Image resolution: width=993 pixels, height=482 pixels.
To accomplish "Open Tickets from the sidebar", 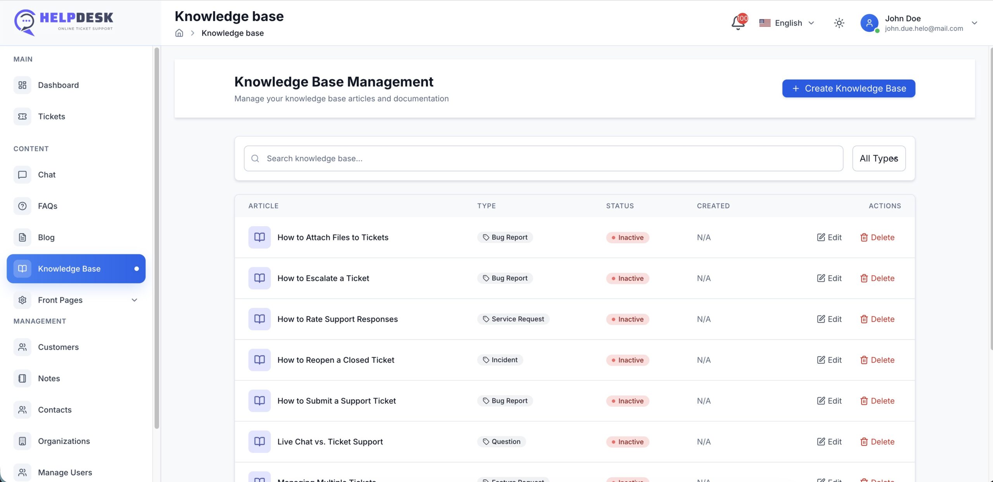I will 51,116.
